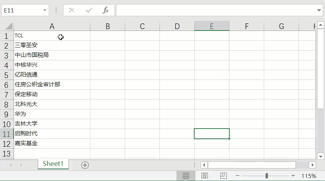Select column A header
This screenshot has width=325, height=181.
pos(52,26)
